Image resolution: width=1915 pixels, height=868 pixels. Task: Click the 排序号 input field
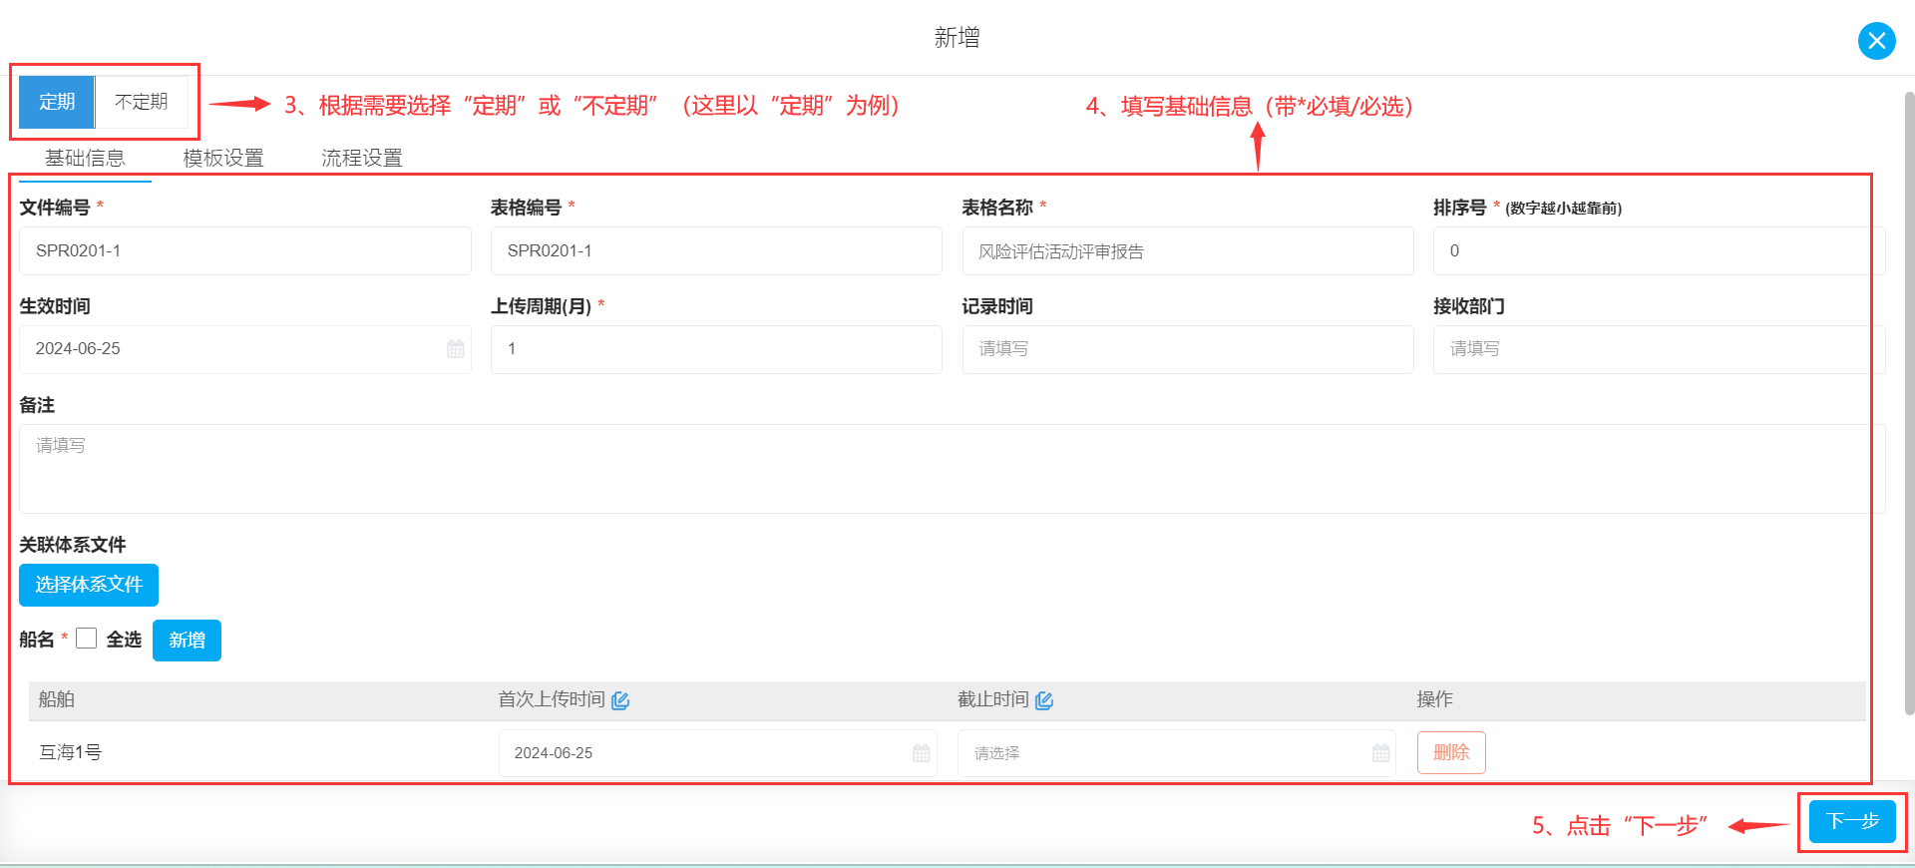(x=1659, y=250)
